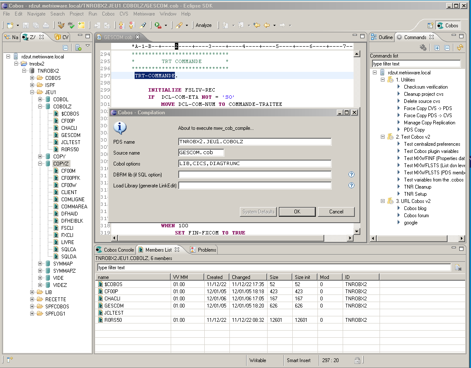The width and height of the screenshot is (471, 368).
Task: Click the Last Edit Location arrow icon
Action: click(256, 25)
